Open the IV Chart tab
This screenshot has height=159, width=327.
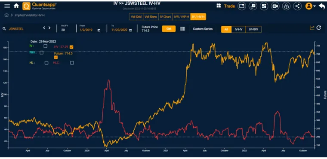tap(165, 17)
